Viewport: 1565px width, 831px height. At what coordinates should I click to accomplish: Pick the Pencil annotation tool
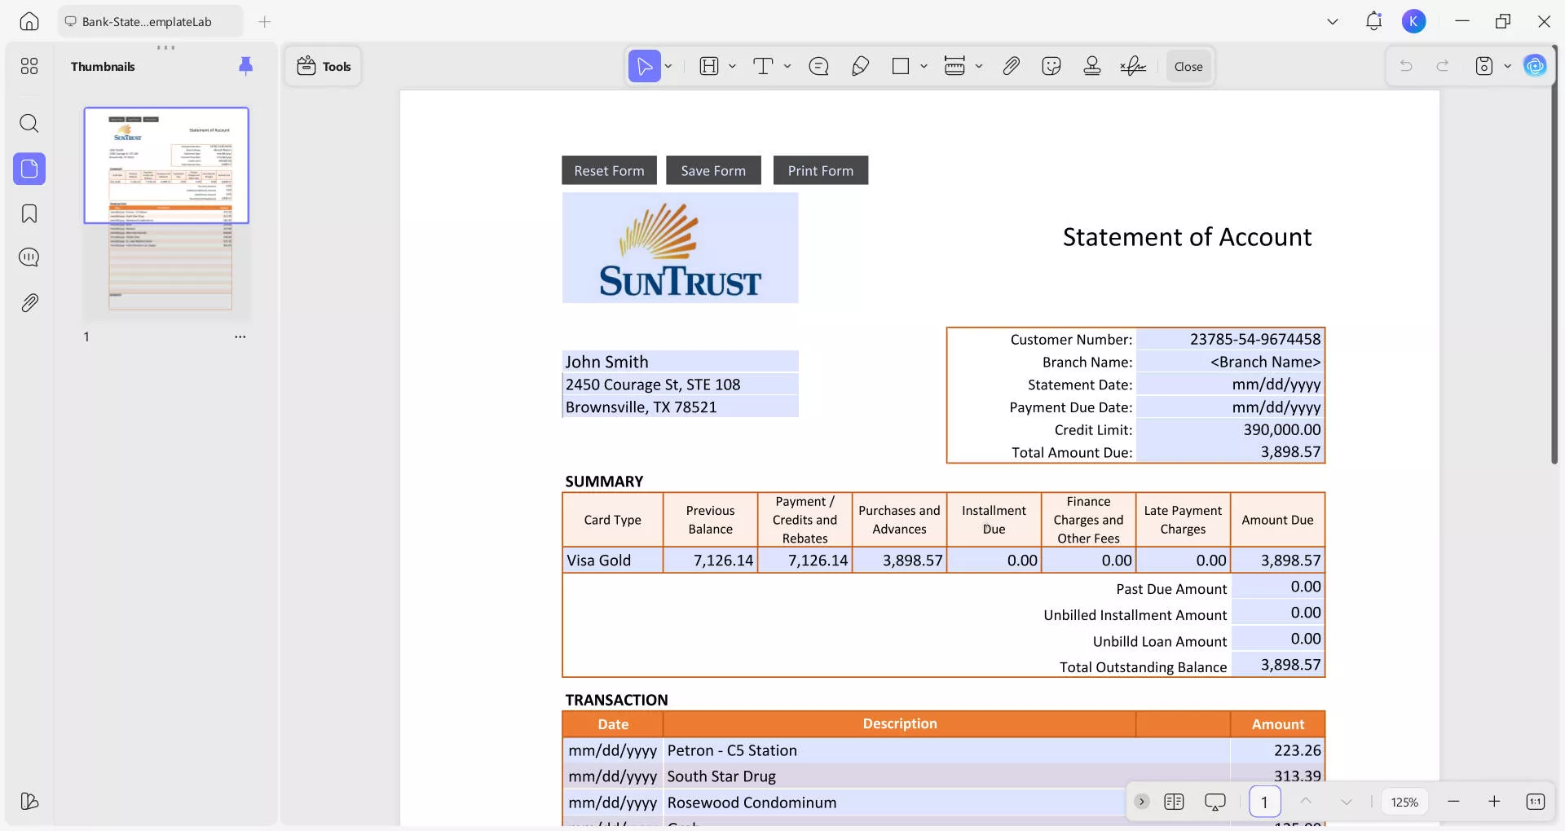tap(861, 66)
